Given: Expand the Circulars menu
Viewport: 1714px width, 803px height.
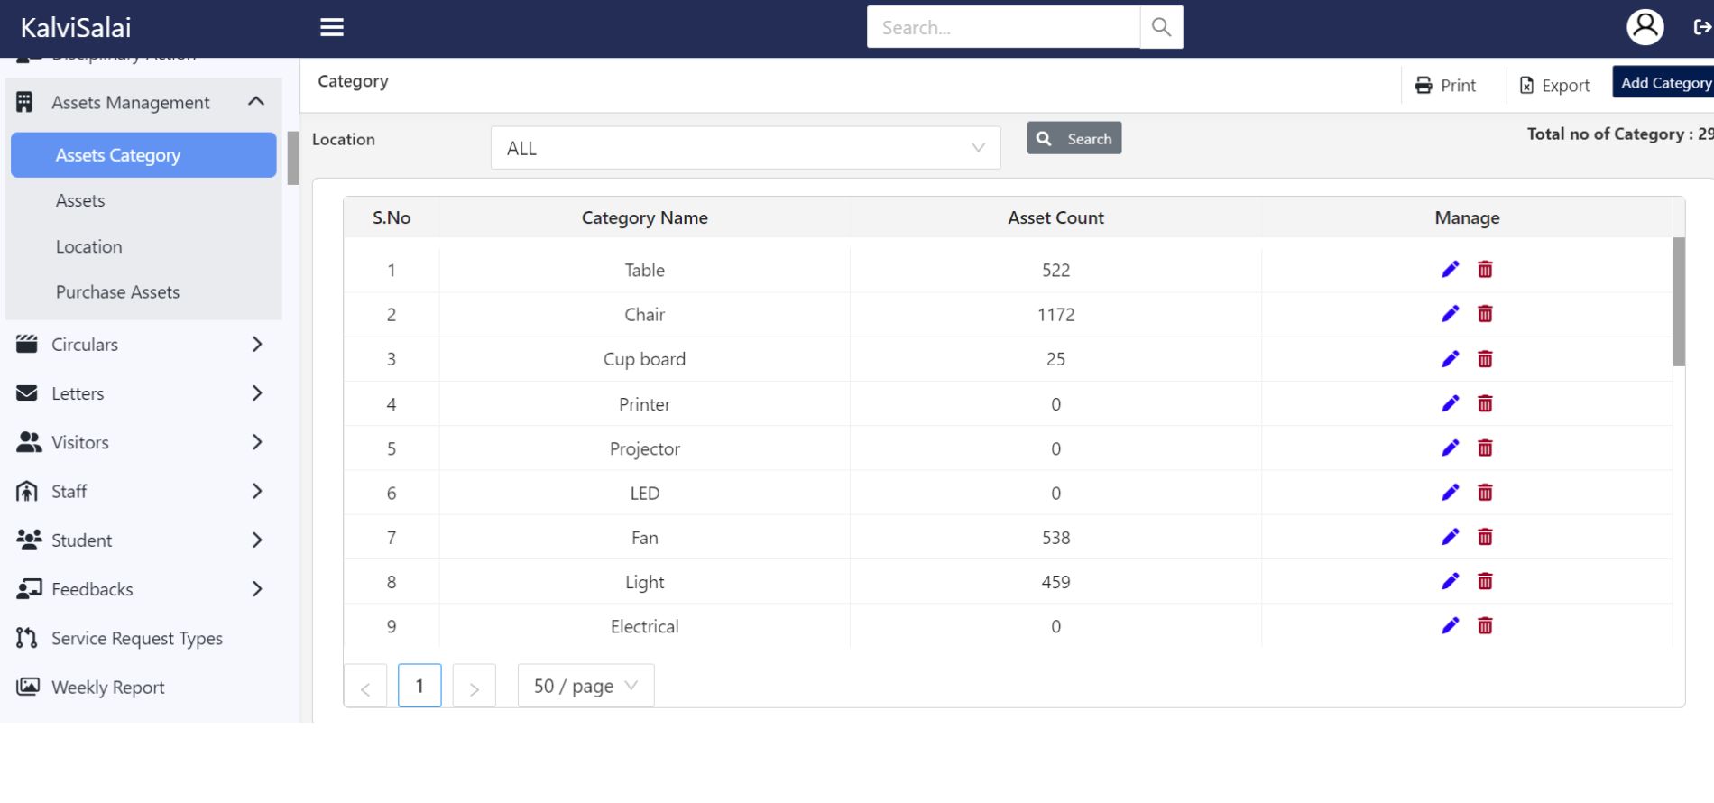Looking at the screenshot, I should click(x=257, y=344).
